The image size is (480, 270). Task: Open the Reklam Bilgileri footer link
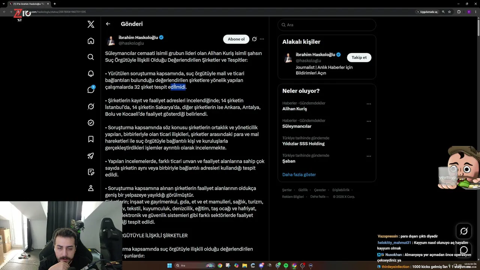[293, 196]
